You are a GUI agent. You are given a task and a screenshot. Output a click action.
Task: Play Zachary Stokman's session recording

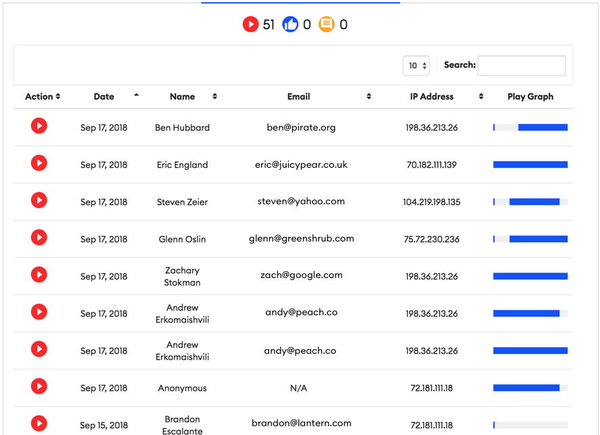point(39,274)
